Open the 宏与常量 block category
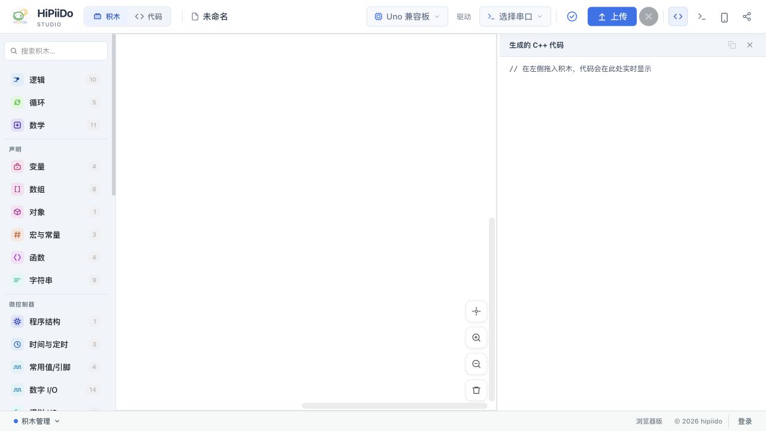766x431 pixels. tap(56, 235)
